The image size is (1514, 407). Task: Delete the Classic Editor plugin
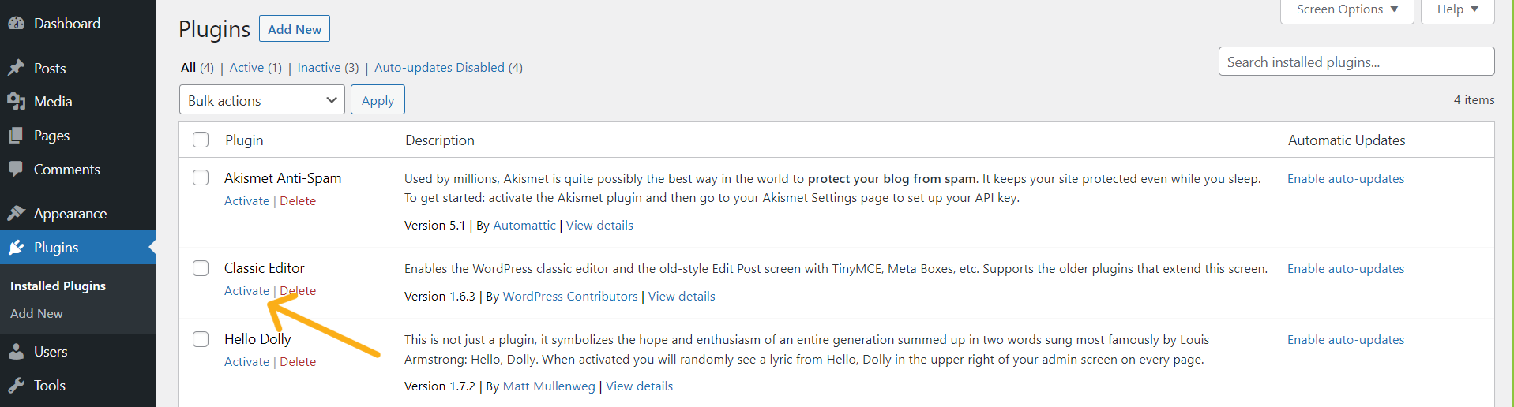pos(298,291)
